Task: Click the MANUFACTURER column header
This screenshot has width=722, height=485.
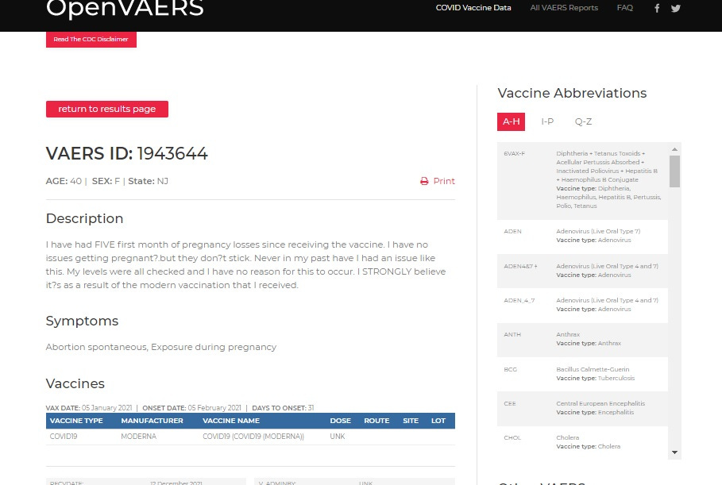Action: pos(152,421)
